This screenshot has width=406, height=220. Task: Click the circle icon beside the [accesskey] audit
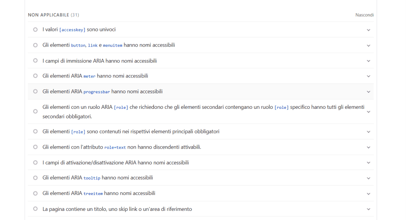click(35, 29)
